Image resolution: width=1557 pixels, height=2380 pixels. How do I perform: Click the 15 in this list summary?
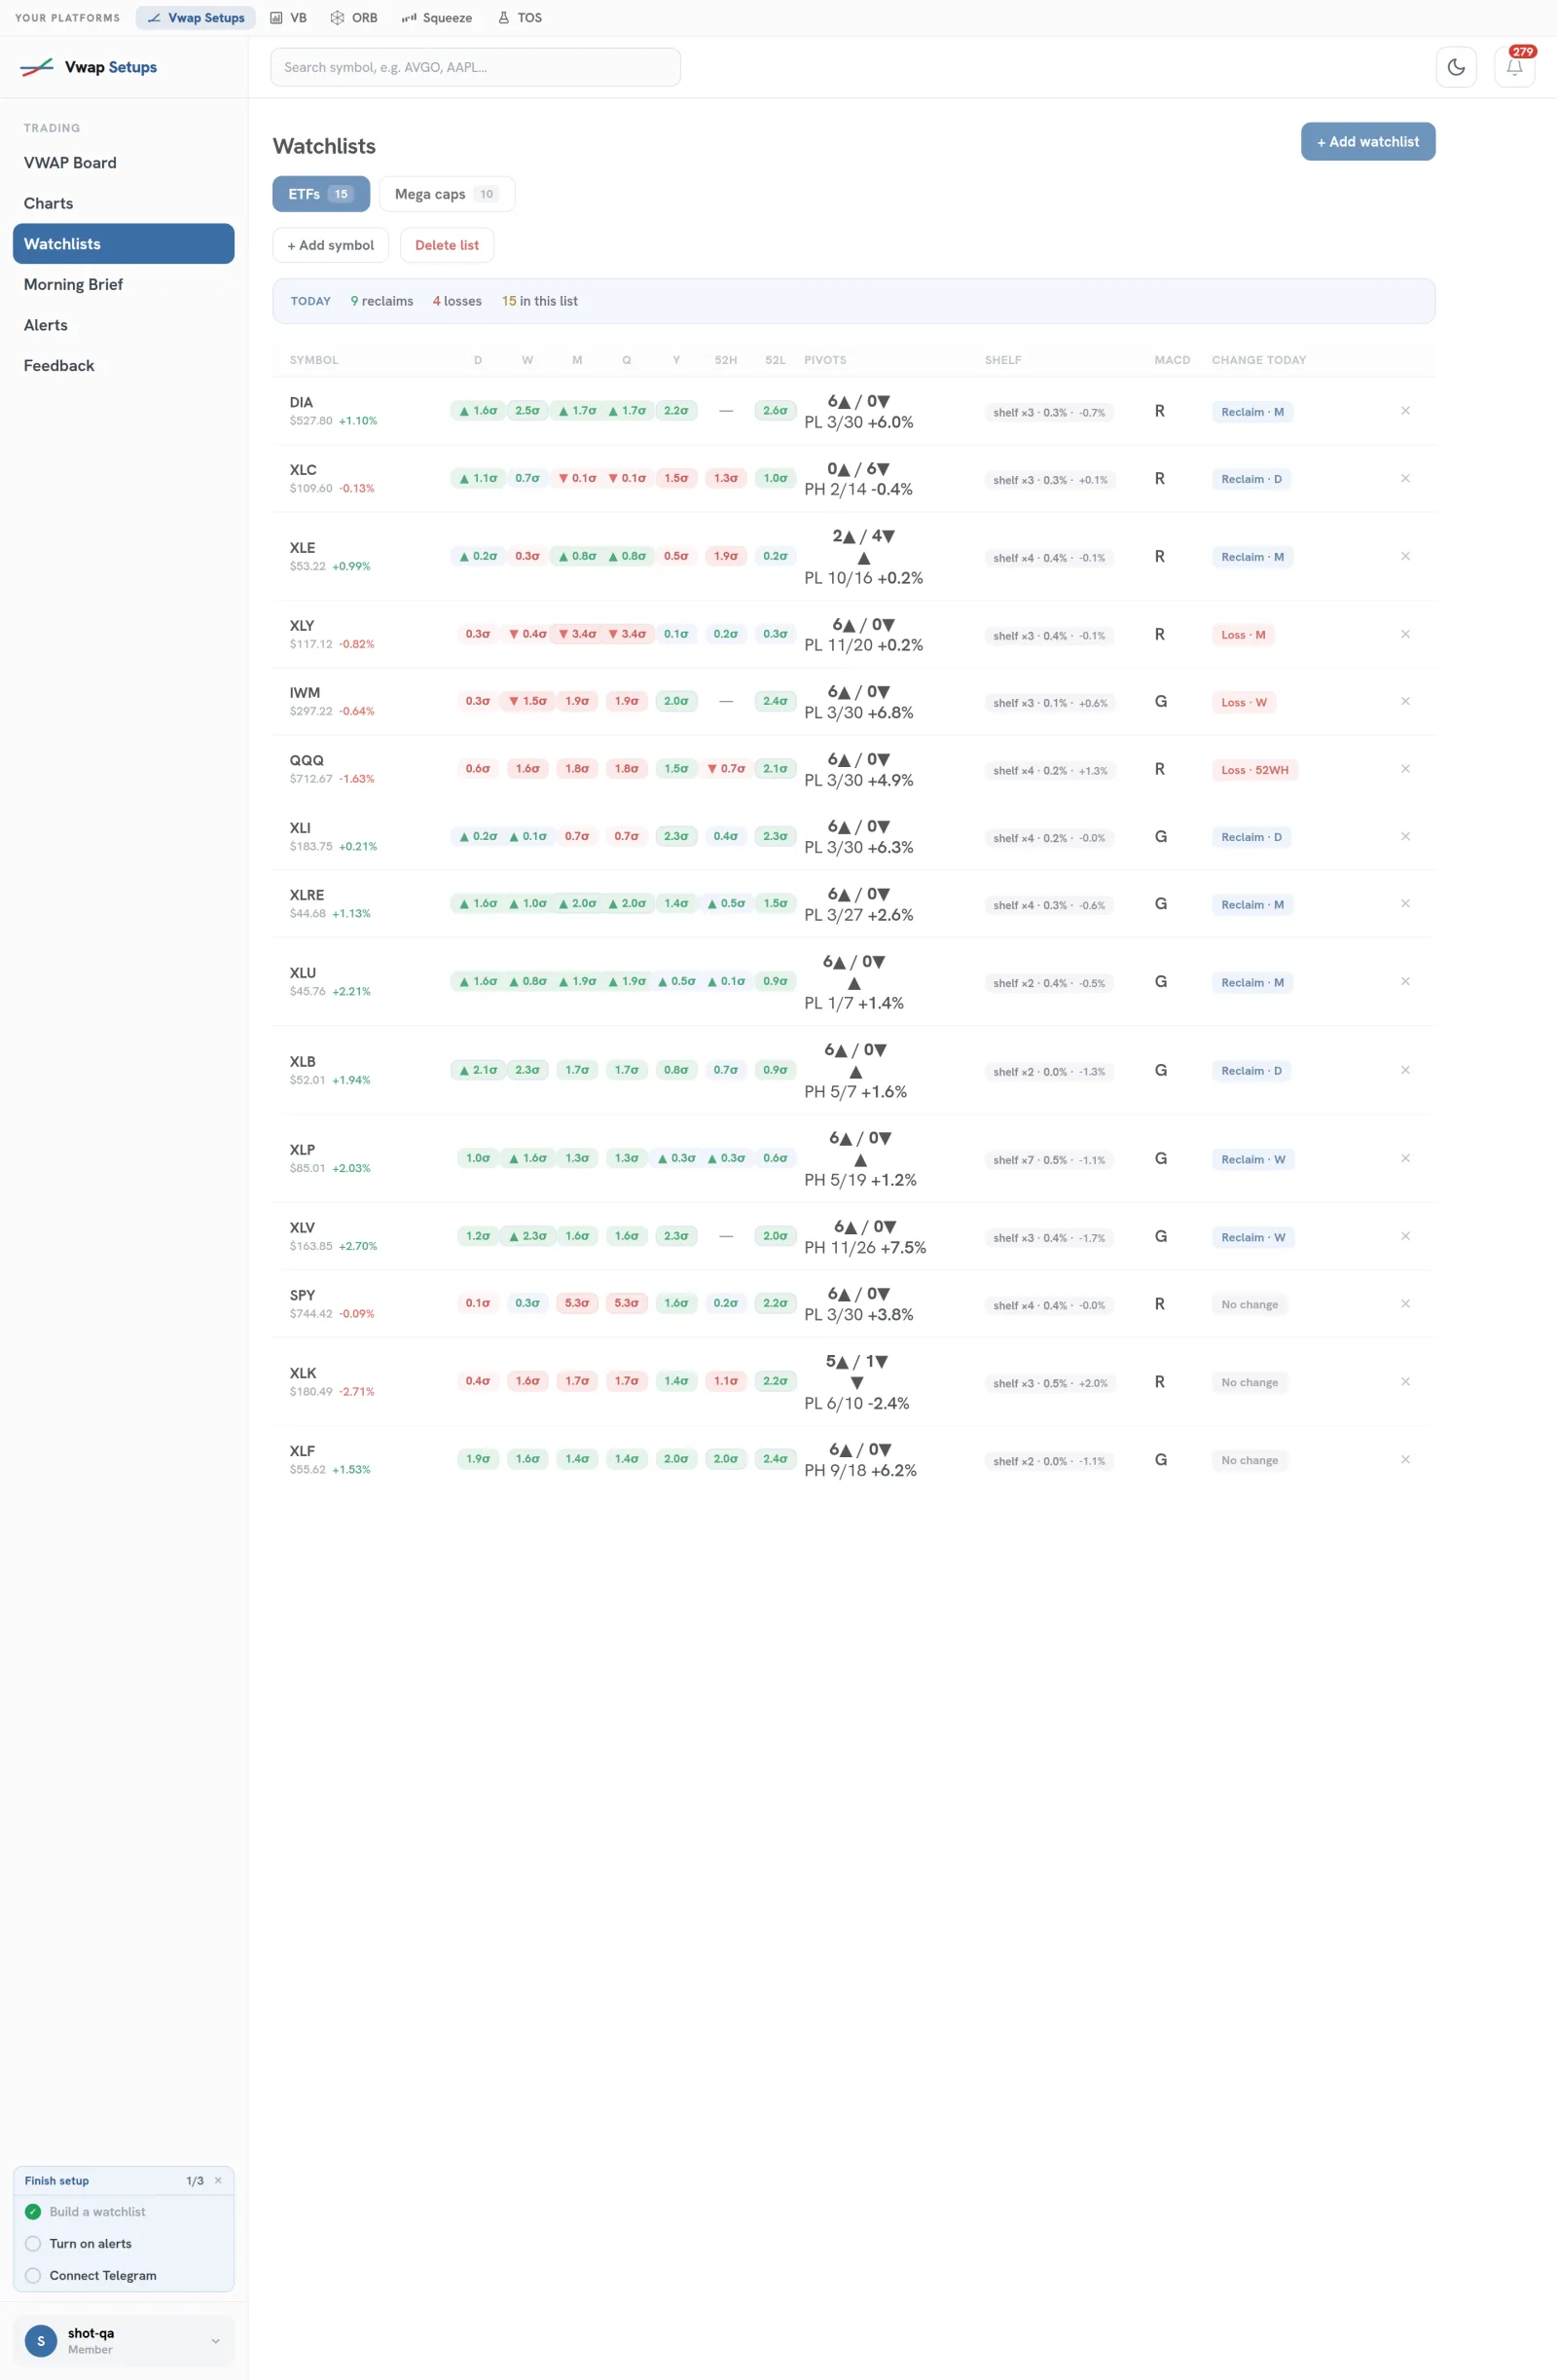(x=540, y=301)
